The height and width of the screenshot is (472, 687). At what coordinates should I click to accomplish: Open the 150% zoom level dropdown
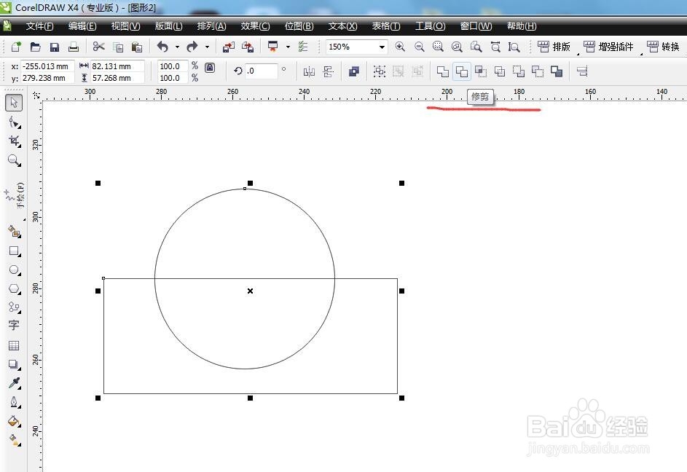(382, 47)
